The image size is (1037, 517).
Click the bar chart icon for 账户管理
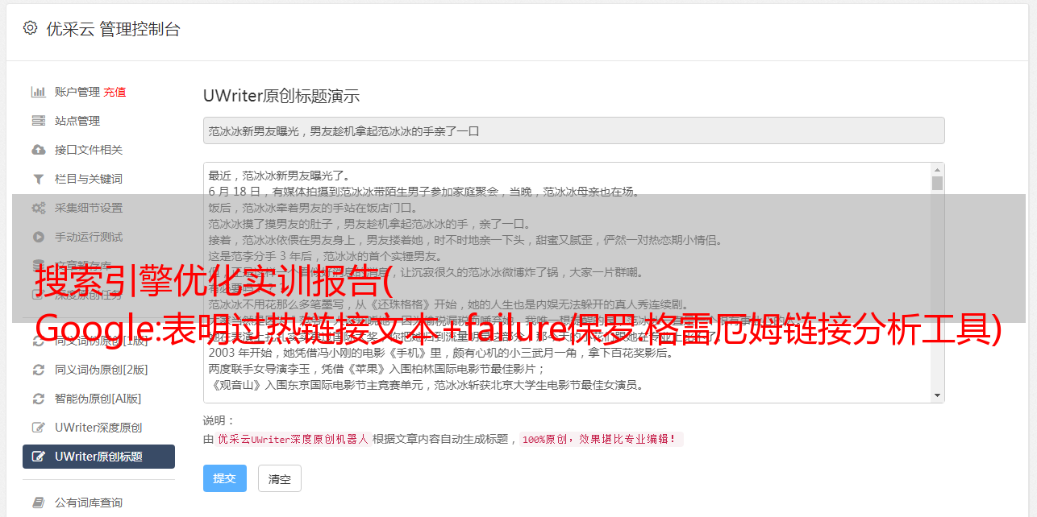38,92
